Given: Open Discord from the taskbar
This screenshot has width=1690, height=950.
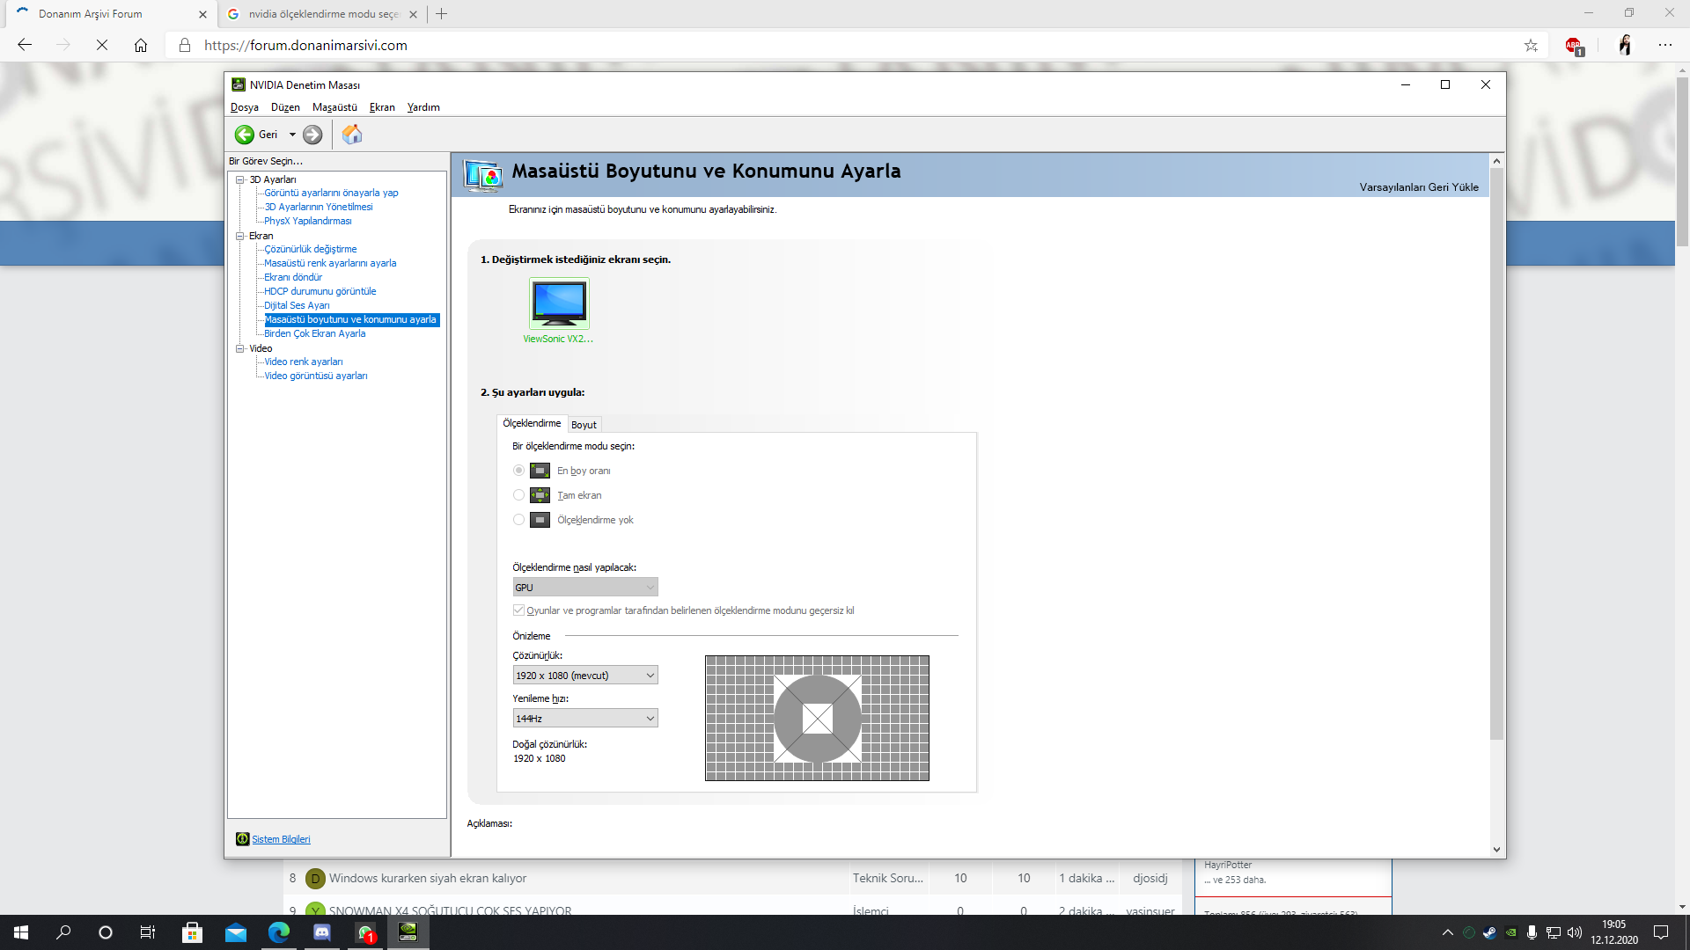Looking at the screenshot, I should pyautogui.click(x=322, y=932).
